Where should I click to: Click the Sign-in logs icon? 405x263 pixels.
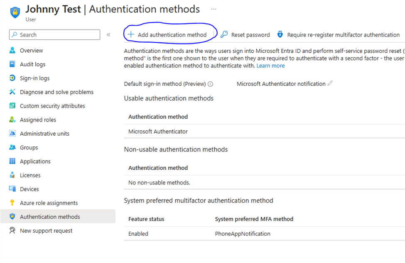click(x=12, y=78)
